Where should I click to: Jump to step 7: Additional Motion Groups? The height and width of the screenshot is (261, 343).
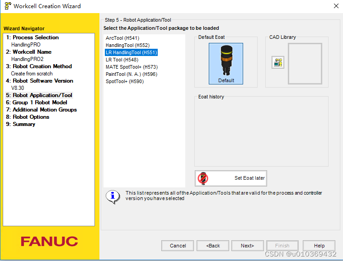click(x=41, y=110)
